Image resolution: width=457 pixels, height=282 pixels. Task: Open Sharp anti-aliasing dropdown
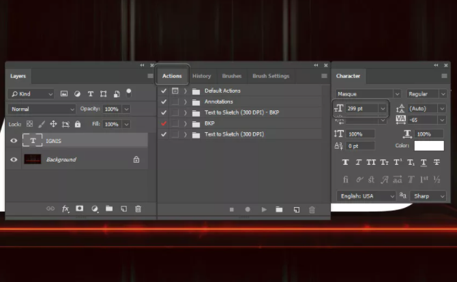click(428, 196)
